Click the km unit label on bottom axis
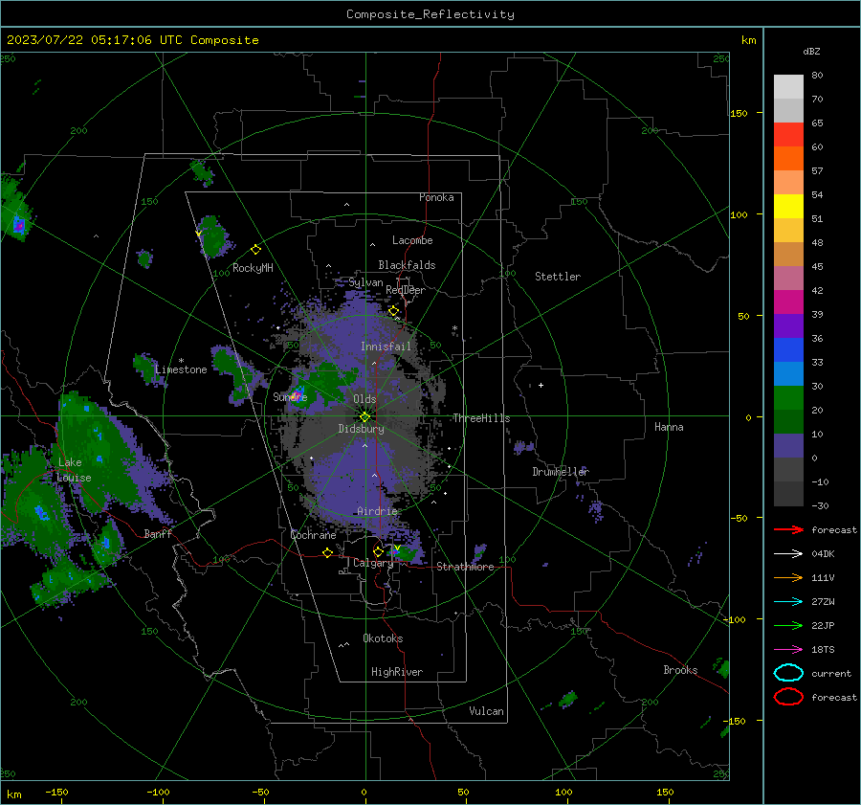The height and width of the screenshot is (805, 861). pos(13,794)
